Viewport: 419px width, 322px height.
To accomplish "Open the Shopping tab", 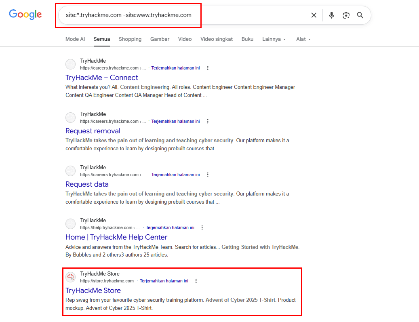I will pyautogui.click(x=130, y=39).
